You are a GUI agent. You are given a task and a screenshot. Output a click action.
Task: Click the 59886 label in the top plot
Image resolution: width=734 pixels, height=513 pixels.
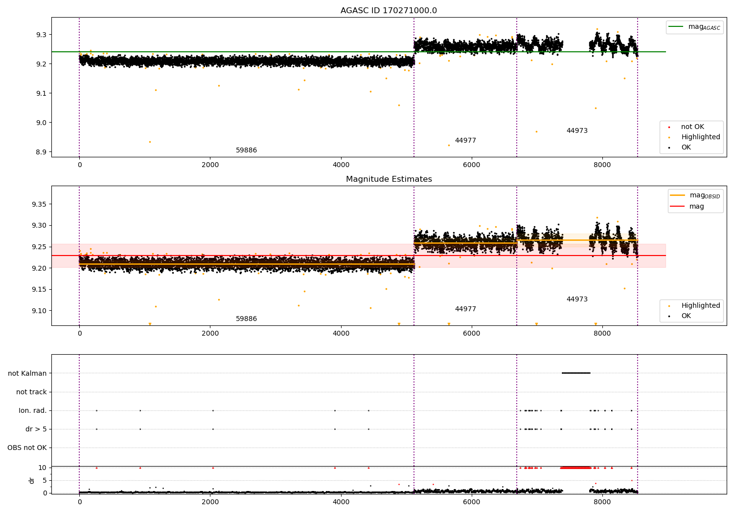pos(246,150)
